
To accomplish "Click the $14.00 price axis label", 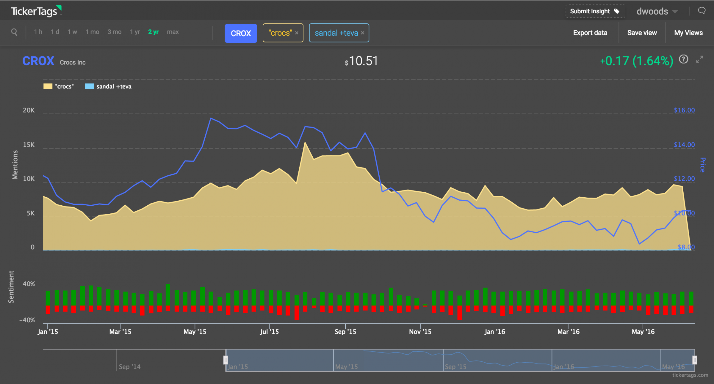I will (684, 145).
